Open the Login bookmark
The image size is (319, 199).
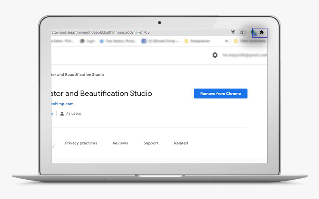click(x=88, y=41)
